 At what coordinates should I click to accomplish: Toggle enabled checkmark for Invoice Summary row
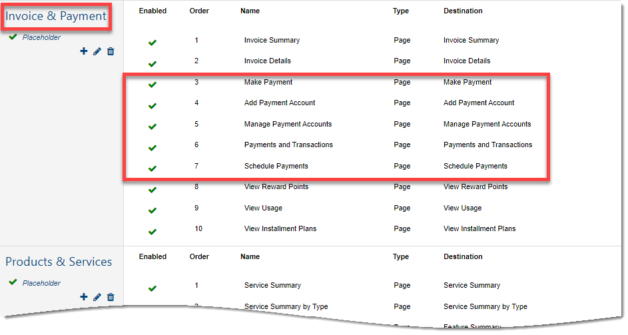[153, 43]
